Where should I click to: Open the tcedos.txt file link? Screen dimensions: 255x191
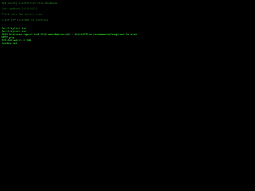coord(9,43)
